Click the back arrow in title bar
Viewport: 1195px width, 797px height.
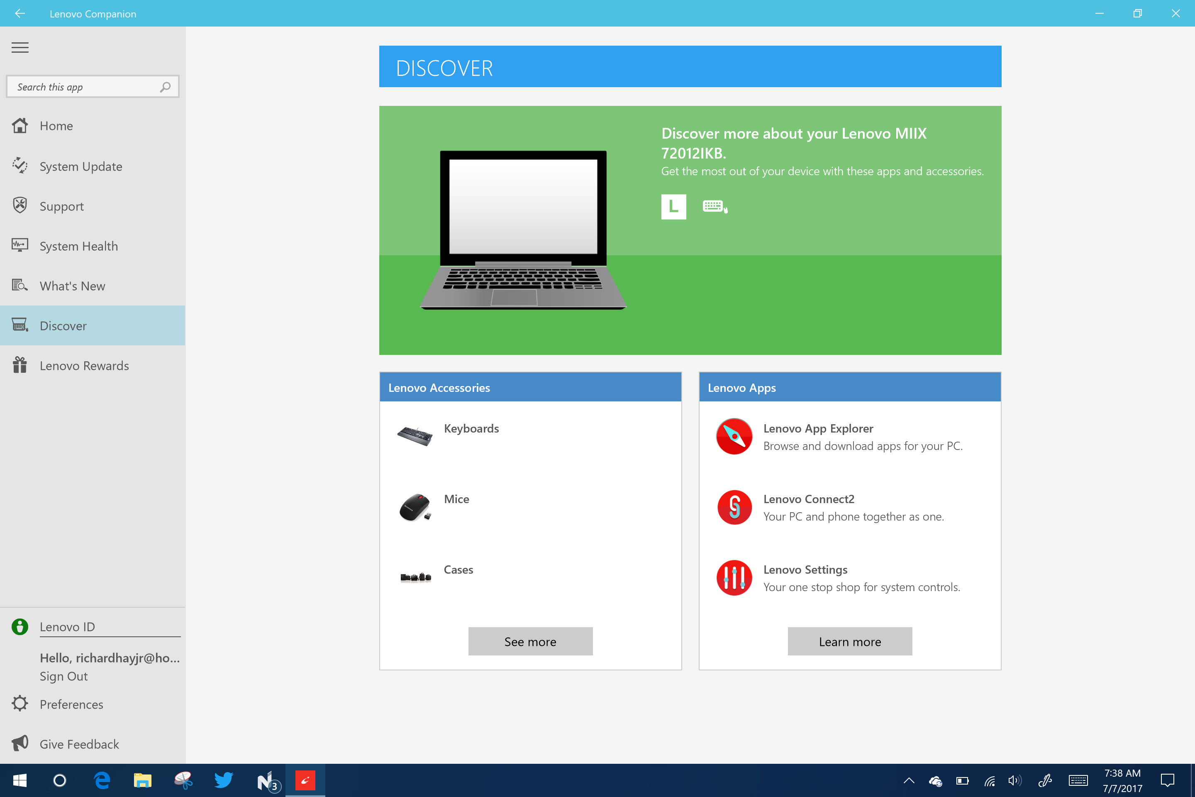coord(20,14)
